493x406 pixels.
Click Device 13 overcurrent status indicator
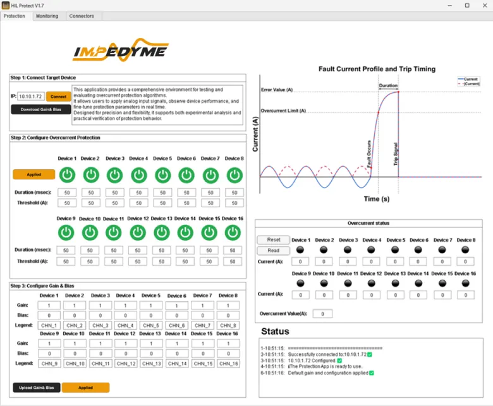[395, 284]
